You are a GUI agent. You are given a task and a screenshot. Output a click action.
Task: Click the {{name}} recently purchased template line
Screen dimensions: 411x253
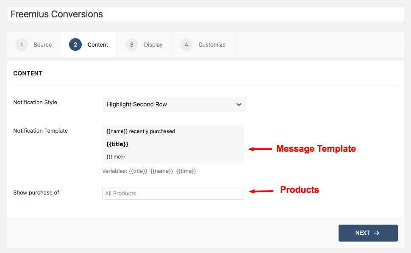141,131
